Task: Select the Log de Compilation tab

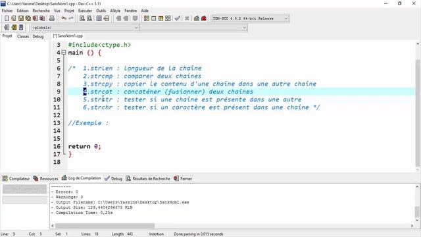Action: click(82, 178)
